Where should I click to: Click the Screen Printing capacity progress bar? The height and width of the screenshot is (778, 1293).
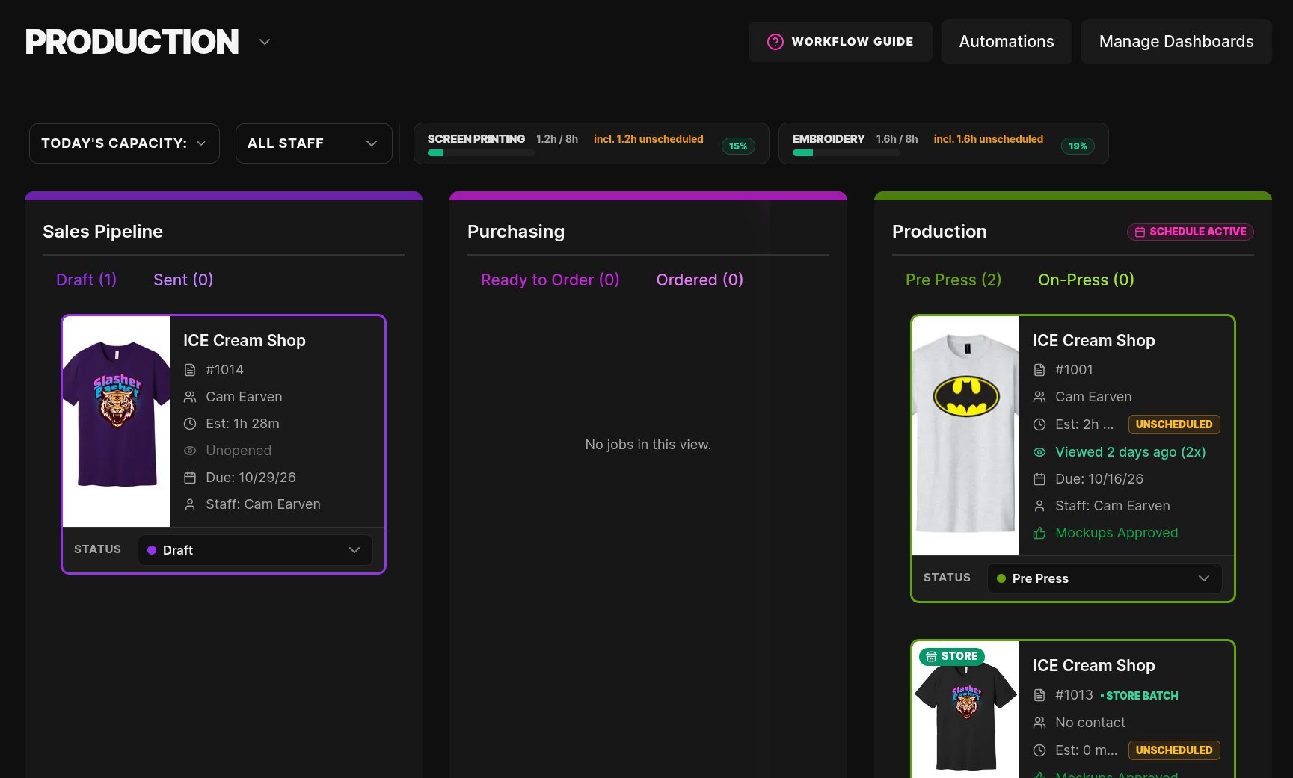pyautogui.click(x=482, y=153)
